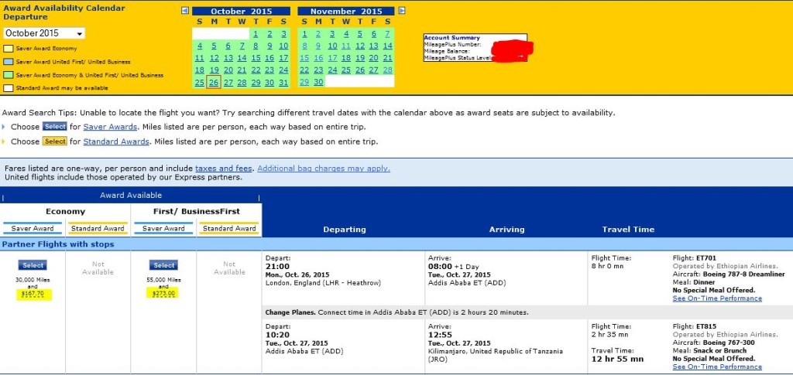Select First/Business Saver Award for 55,000 miles
793x375 pixels.
click(164, 265)
